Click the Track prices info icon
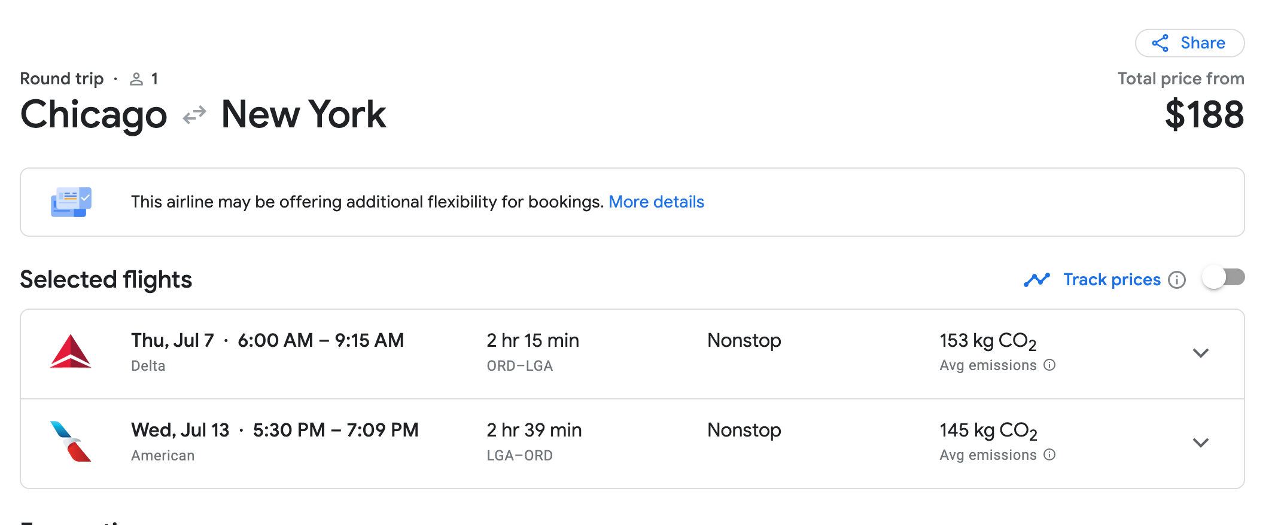The width and height of the screenshot is (1284, 525). [1176, 280]
